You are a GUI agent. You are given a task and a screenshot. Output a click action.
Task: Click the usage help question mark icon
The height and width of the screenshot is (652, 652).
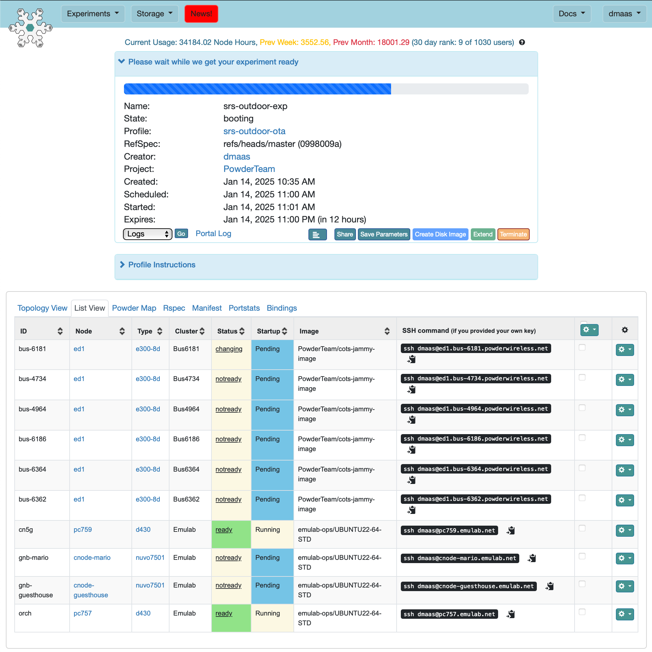click(x=522, y=43)
